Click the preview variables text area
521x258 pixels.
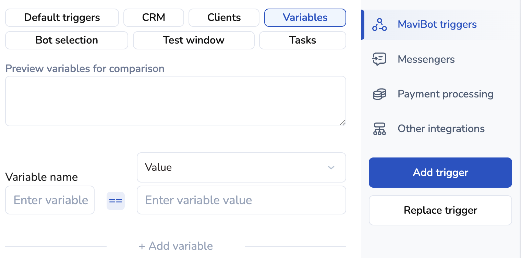pyautogui.click(x=175, y=101)
